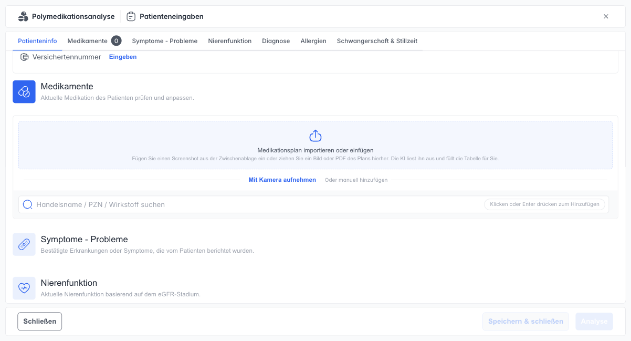
Task: Click the Polymedikationsanalyse pills icon
Action: 23,16
